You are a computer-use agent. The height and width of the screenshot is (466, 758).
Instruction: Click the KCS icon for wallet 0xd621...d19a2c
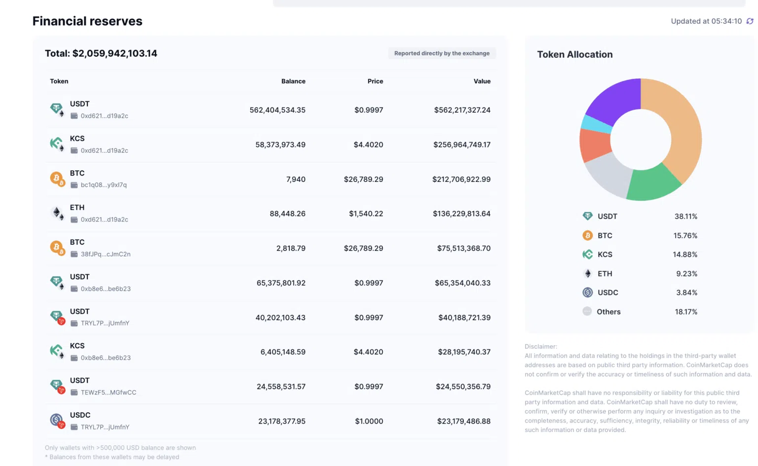coord(57,143)
